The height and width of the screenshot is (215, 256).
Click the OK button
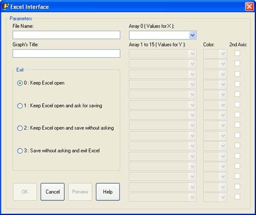[x=25, y=192]
